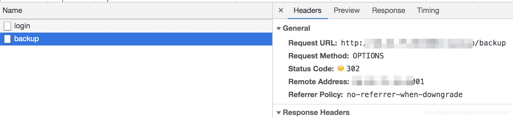Click the OPTIONS request method value
The image size is (513, 118).
[x=368, y=56]
